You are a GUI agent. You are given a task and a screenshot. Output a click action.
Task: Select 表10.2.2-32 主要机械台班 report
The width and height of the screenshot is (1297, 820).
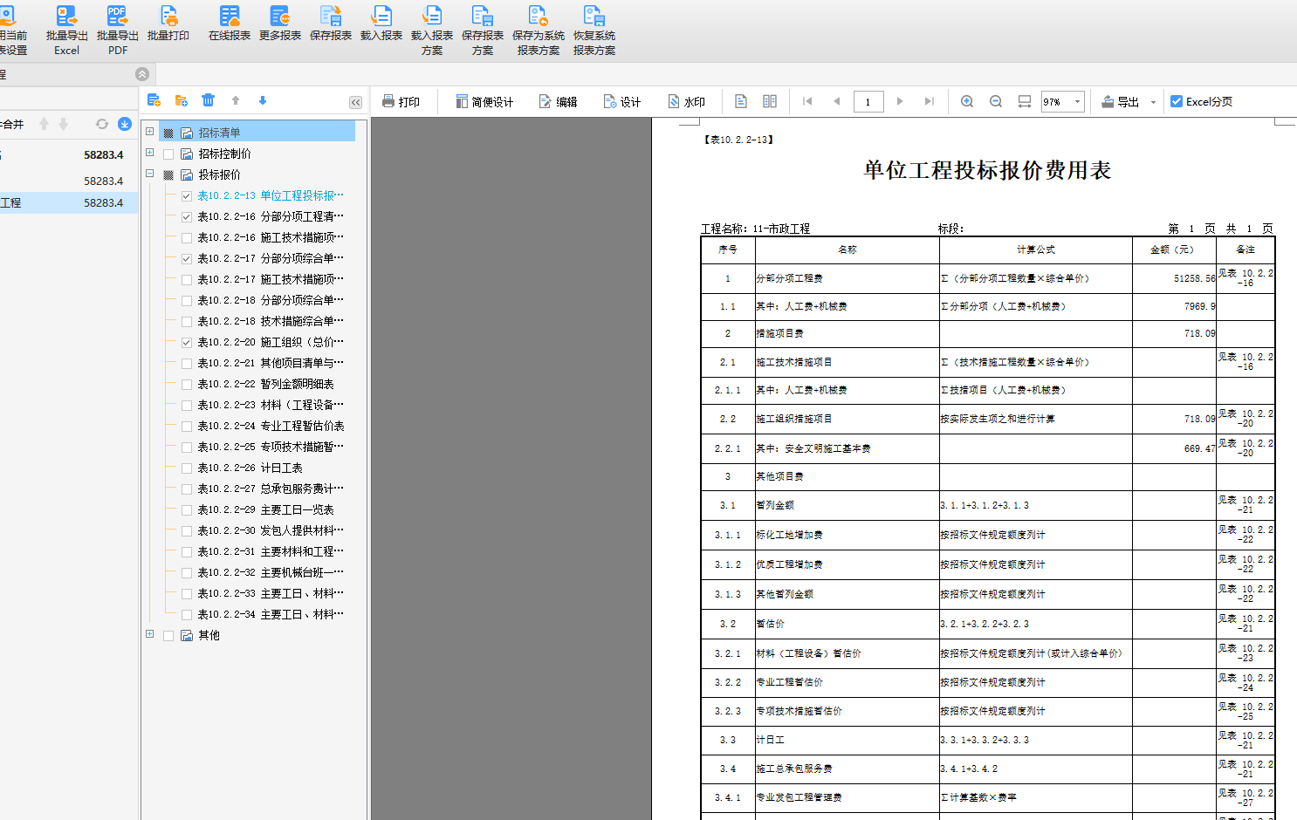(x=271, y=572)
